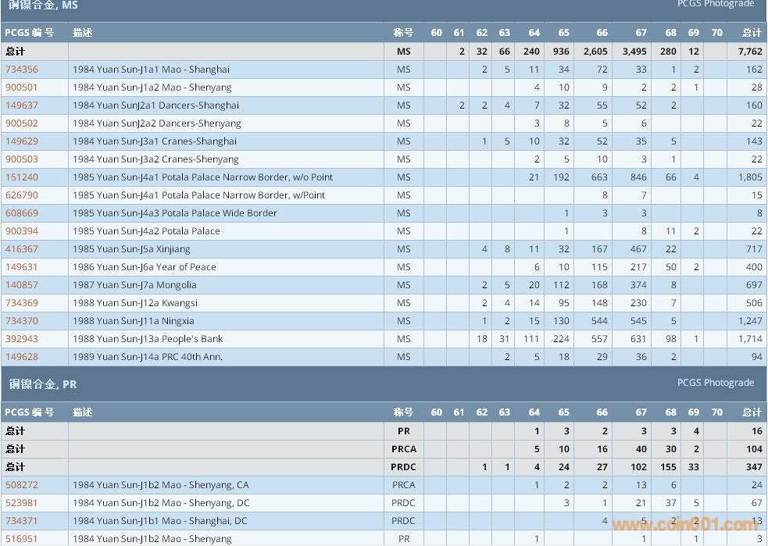
Task: Click the MS total count 7,762 cell
Action: [748, 52]
